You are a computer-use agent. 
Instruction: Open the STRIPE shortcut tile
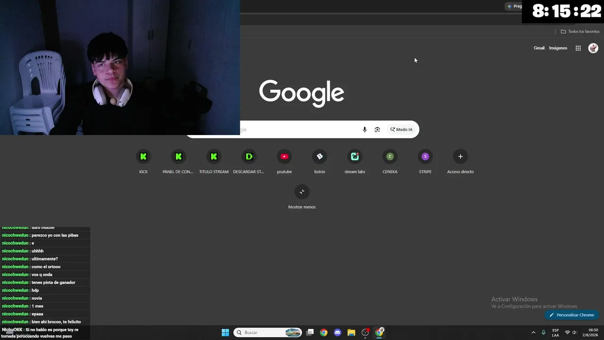pos(425,161)
